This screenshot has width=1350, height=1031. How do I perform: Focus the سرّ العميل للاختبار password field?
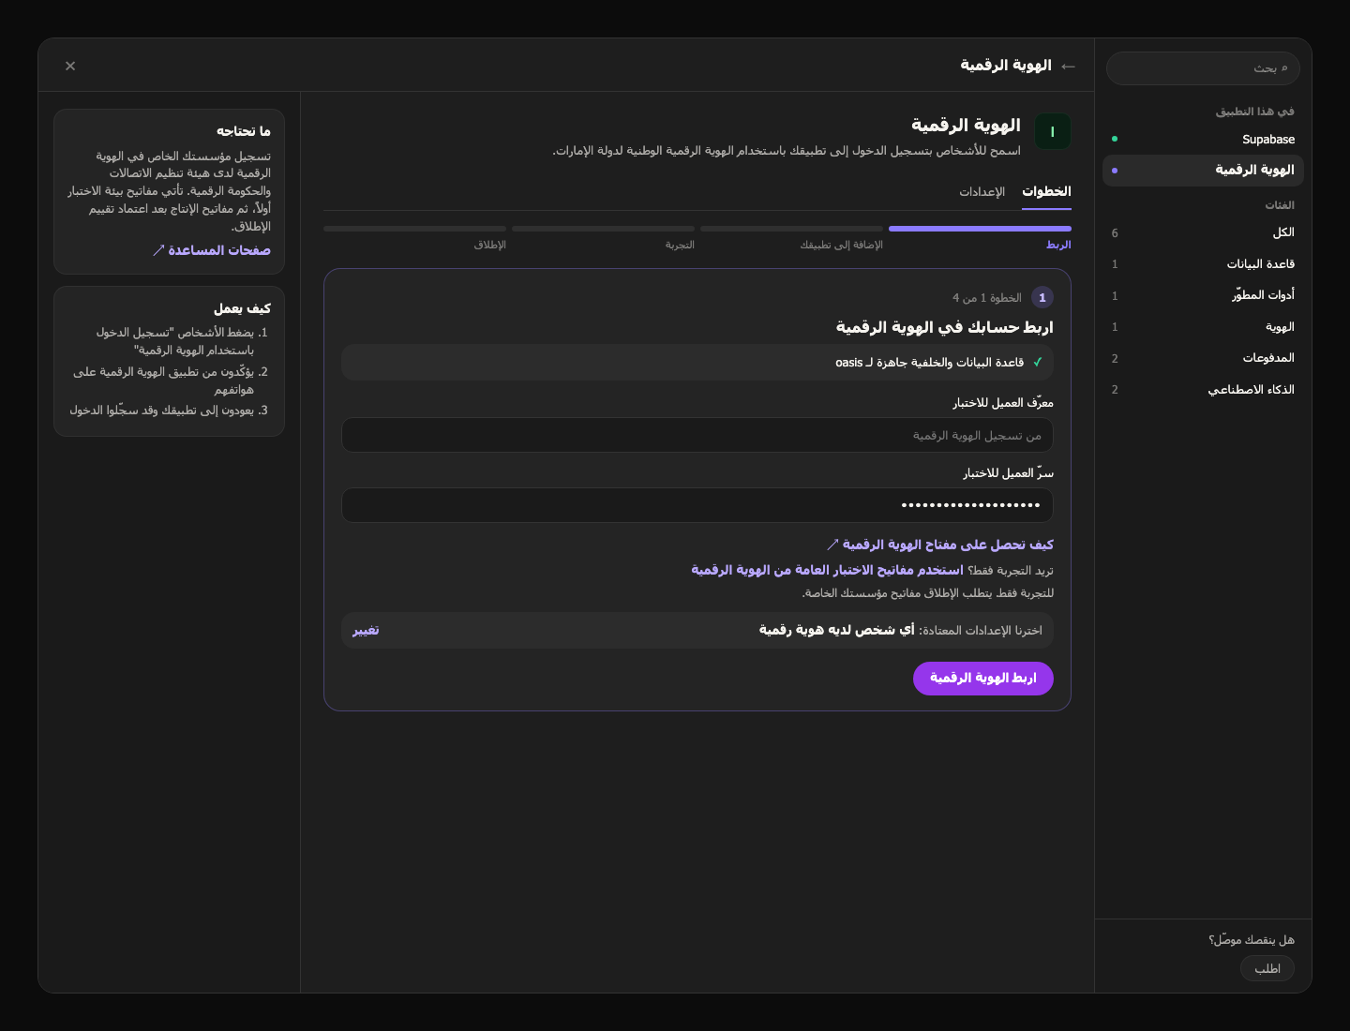pos(697,505)
